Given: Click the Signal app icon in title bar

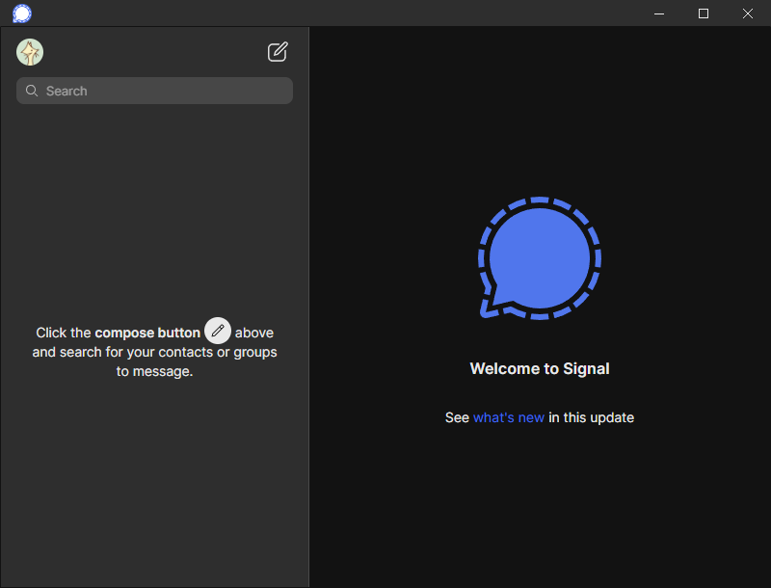Looking at the screenshot, I should pos(21,13).
